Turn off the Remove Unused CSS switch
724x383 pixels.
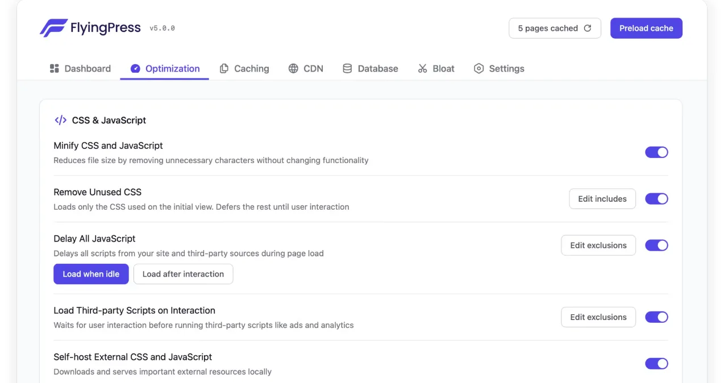[x=656, y=199]
